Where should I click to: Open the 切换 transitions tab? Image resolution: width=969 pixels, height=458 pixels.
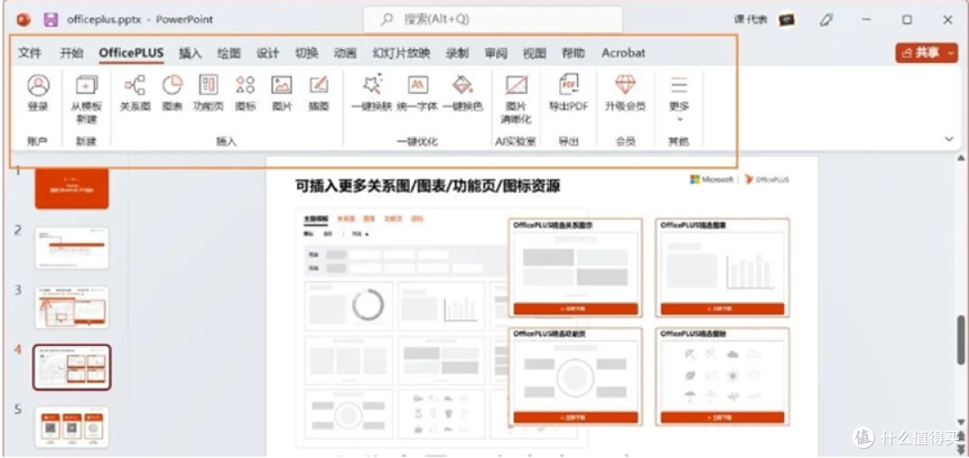click(x=307, y=53)
